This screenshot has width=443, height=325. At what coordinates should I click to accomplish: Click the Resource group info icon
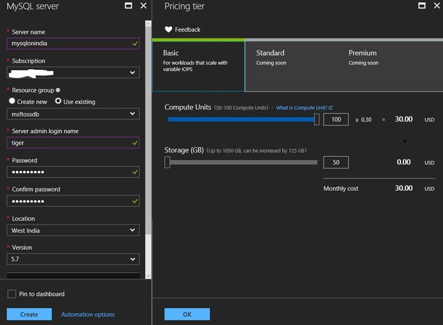(58, 90)
